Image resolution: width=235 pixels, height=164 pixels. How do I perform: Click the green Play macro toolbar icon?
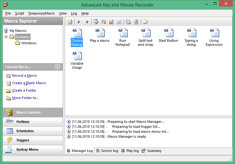pos(79,22)
